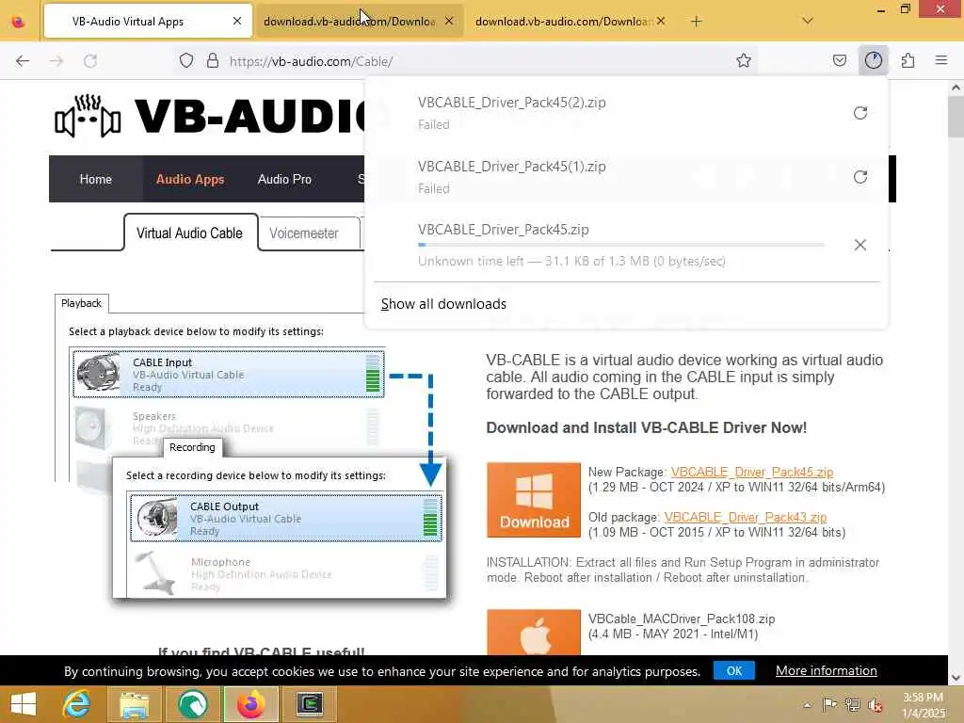964x723 pixels.
Task: Click the orange Apple Mac download button
Action: pos(534,632)
